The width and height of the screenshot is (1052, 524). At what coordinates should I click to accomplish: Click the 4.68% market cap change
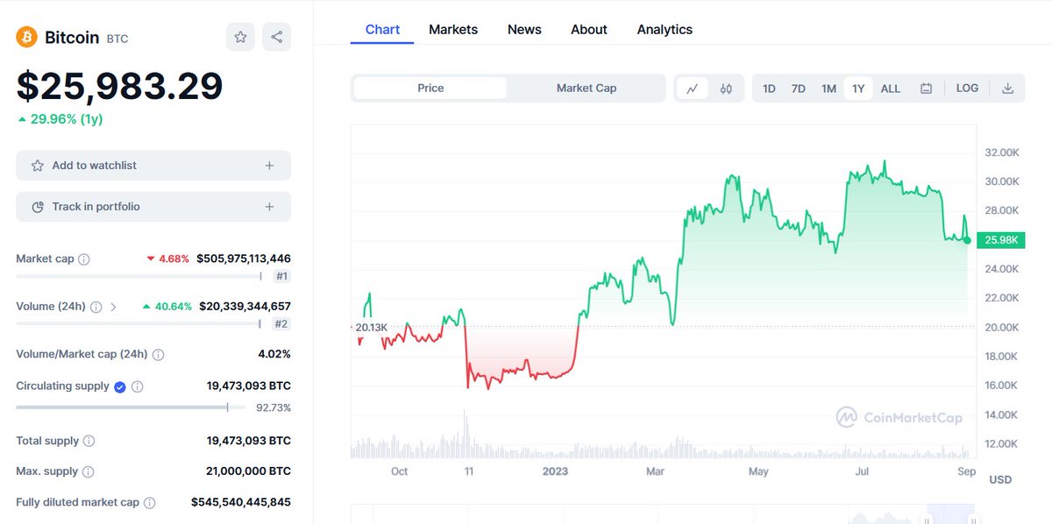[x=168, y=259]
